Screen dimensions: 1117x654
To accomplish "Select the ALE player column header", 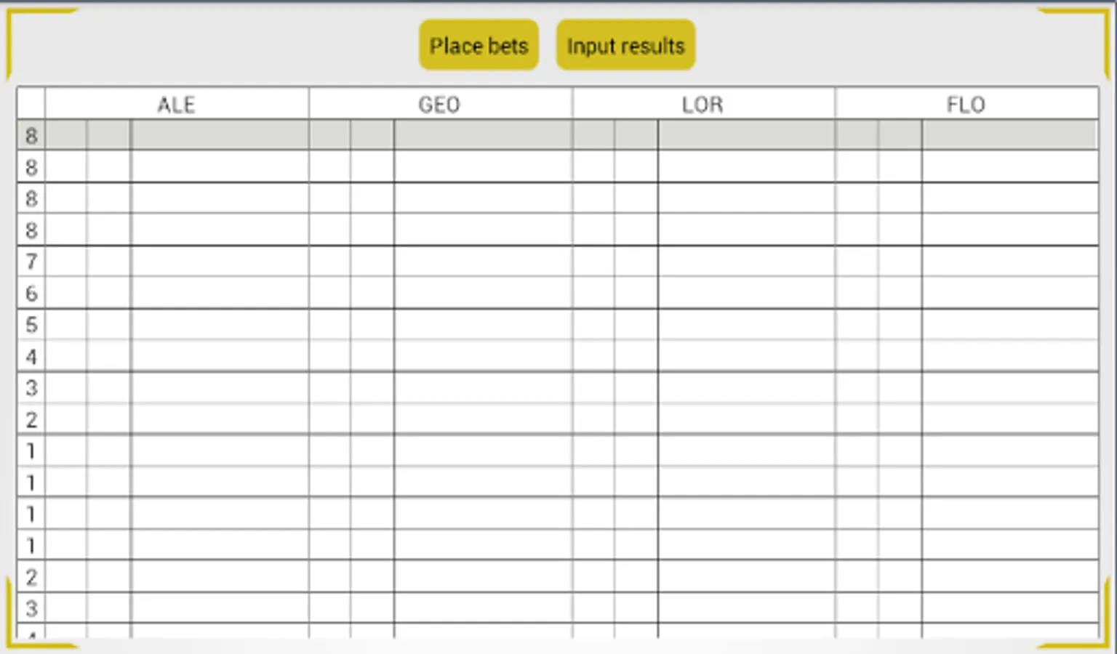I will (x=177, y=105).
